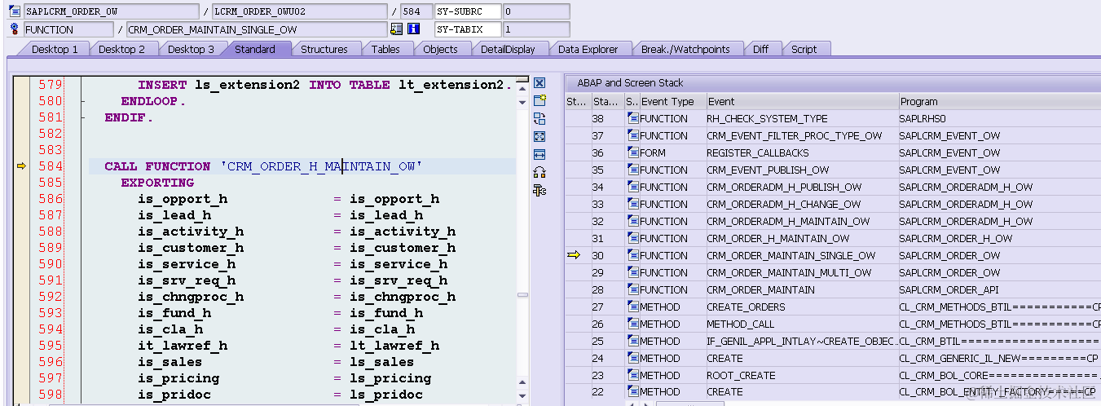
Task: Select the Standard tab
Action: 255,49
